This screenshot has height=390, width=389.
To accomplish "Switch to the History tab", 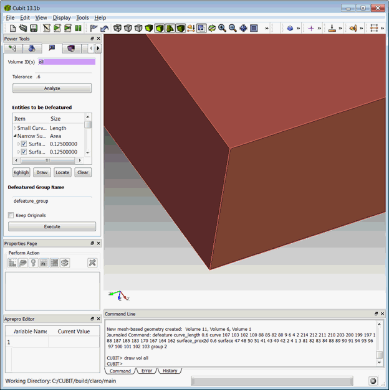I will (169, 371).
